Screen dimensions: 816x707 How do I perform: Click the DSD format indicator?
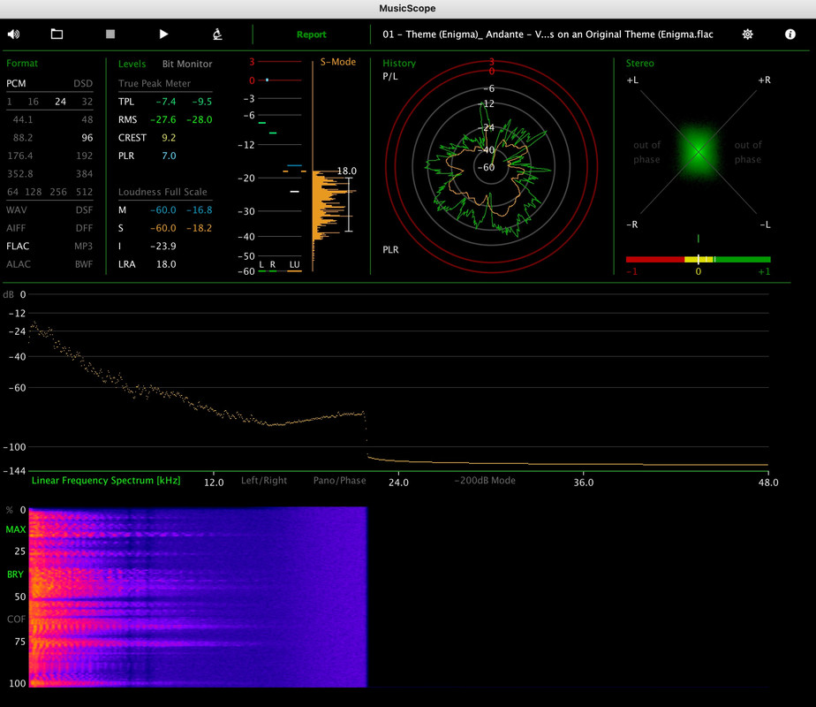point(83,83)
